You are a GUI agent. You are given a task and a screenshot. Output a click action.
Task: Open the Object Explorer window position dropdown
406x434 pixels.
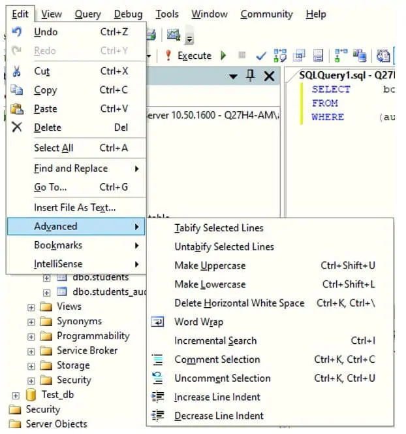pyautogui.click(x=233, y=76)
